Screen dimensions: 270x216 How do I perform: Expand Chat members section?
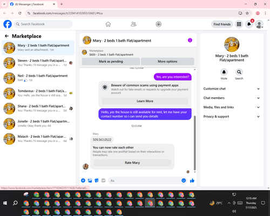pos(232,98)
